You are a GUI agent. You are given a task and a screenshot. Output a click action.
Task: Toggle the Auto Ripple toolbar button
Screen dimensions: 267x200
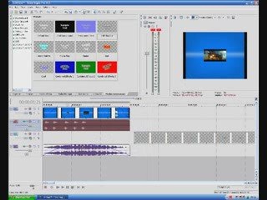click(76, 12)
